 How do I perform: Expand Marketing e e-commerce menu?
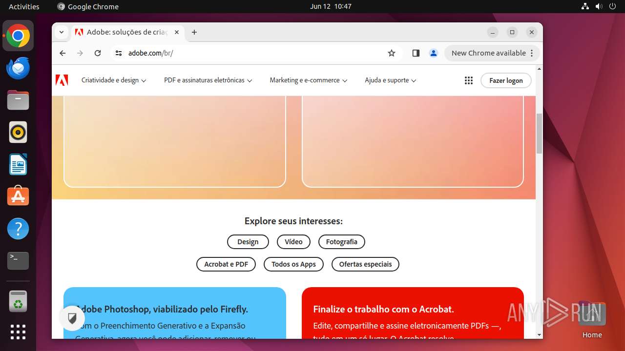309,80
